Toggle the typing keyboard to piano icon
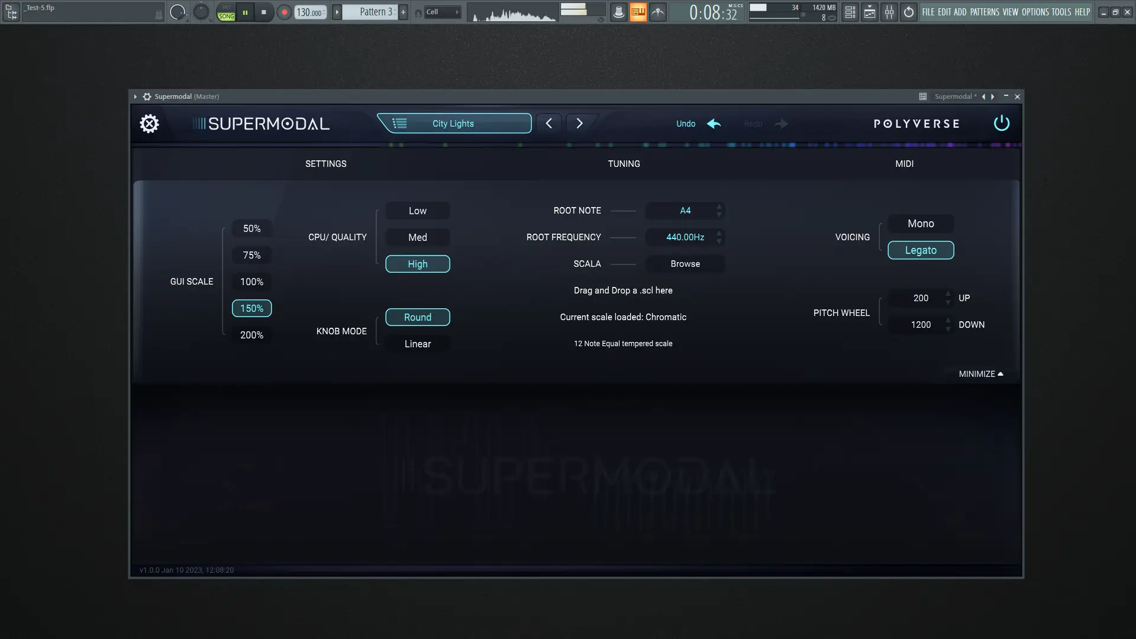 click(638, 12)
